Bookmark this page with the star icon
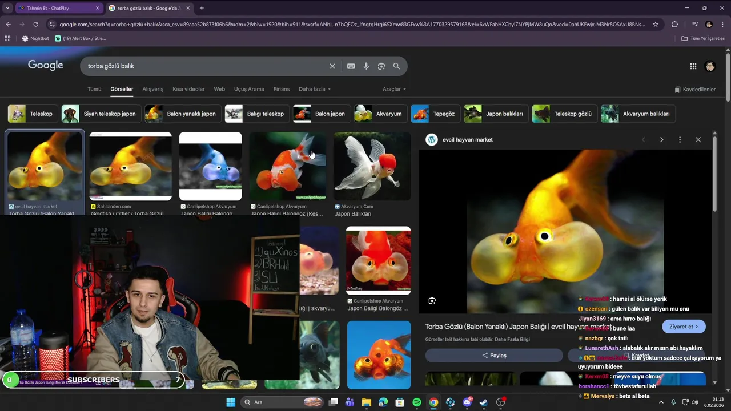This screenshot has width=731, height=411. coord(656,25)
